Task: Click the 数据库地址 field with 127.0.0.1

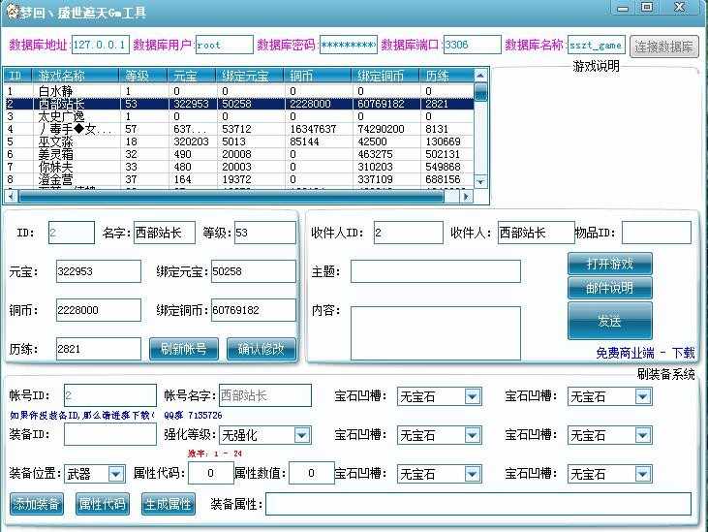Action: coord(100,45)
